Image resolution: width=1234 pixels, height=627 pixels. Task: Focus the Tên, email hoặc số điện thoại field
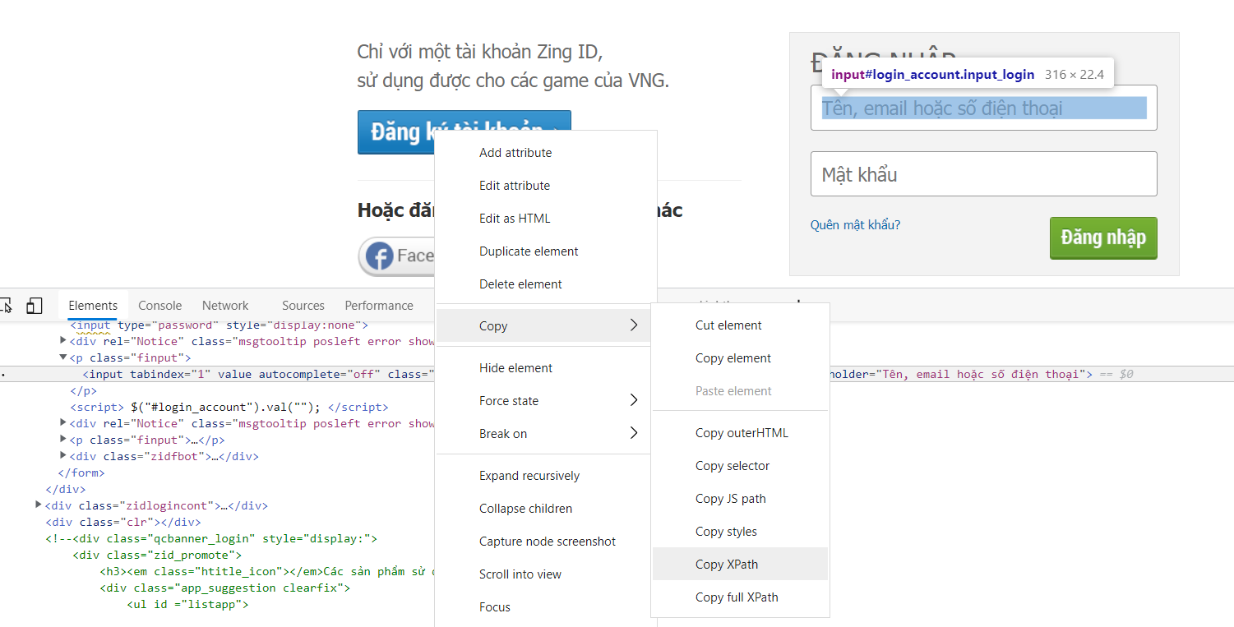(984, 108)
